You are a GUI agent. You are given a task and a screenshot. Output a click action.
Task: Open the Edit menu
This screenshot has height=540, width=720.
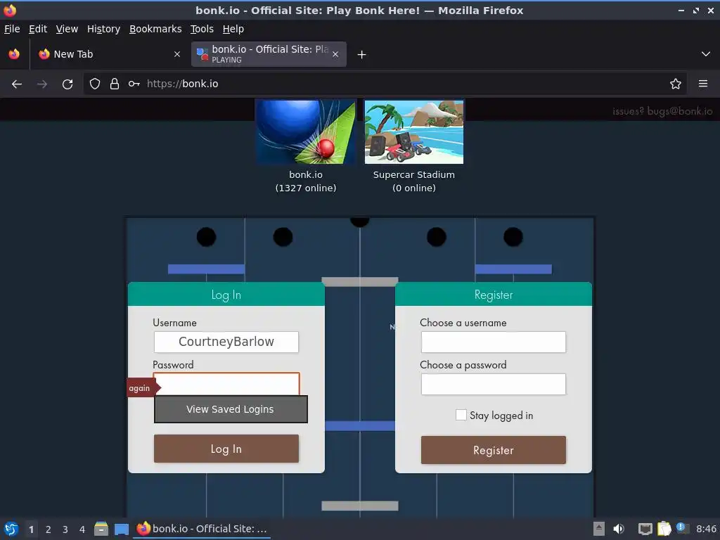[38, 29]
